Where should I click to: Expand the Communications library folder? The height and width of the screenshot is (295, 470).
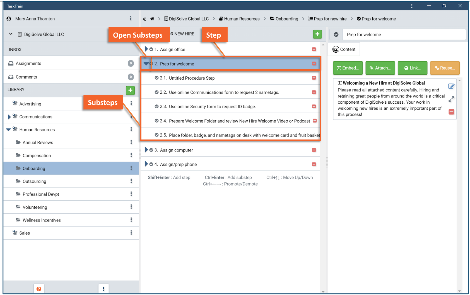[x=9, y=117]
